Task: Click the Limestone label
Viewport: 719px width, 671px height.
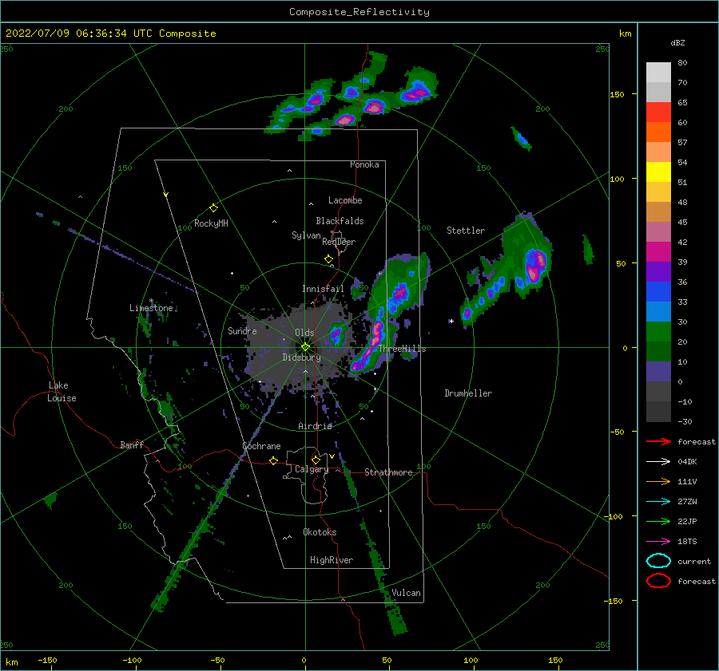Action: pyautogui.click(x=151, y=308)
